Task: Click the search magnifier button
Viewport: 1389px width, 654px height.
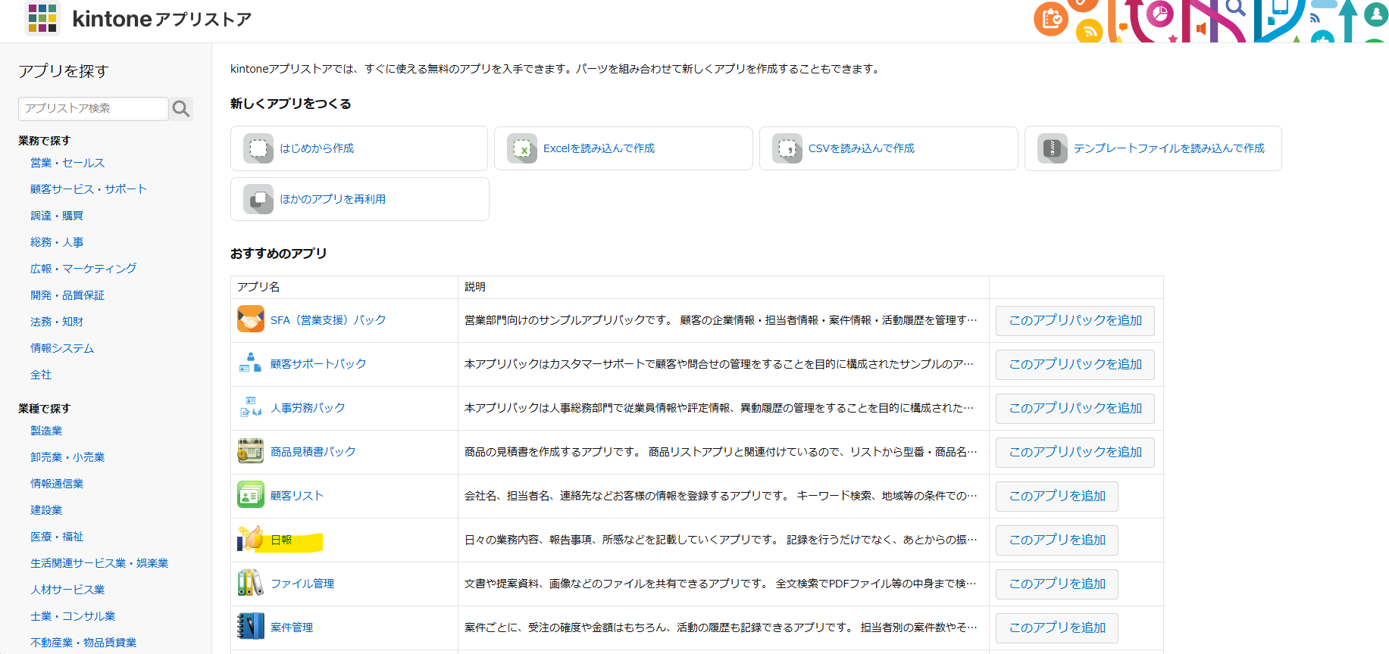Action: [x=181, y=109]
